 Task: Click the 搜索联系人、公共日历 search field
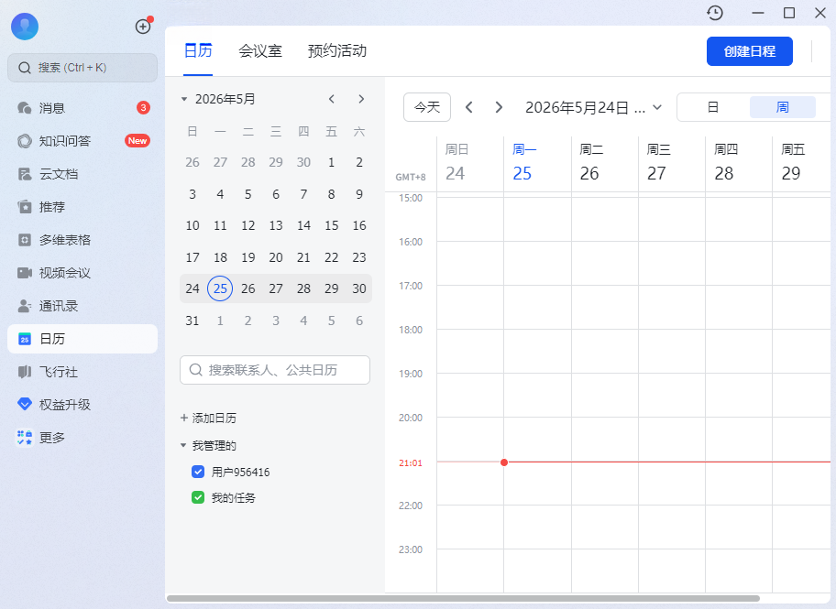275,370
